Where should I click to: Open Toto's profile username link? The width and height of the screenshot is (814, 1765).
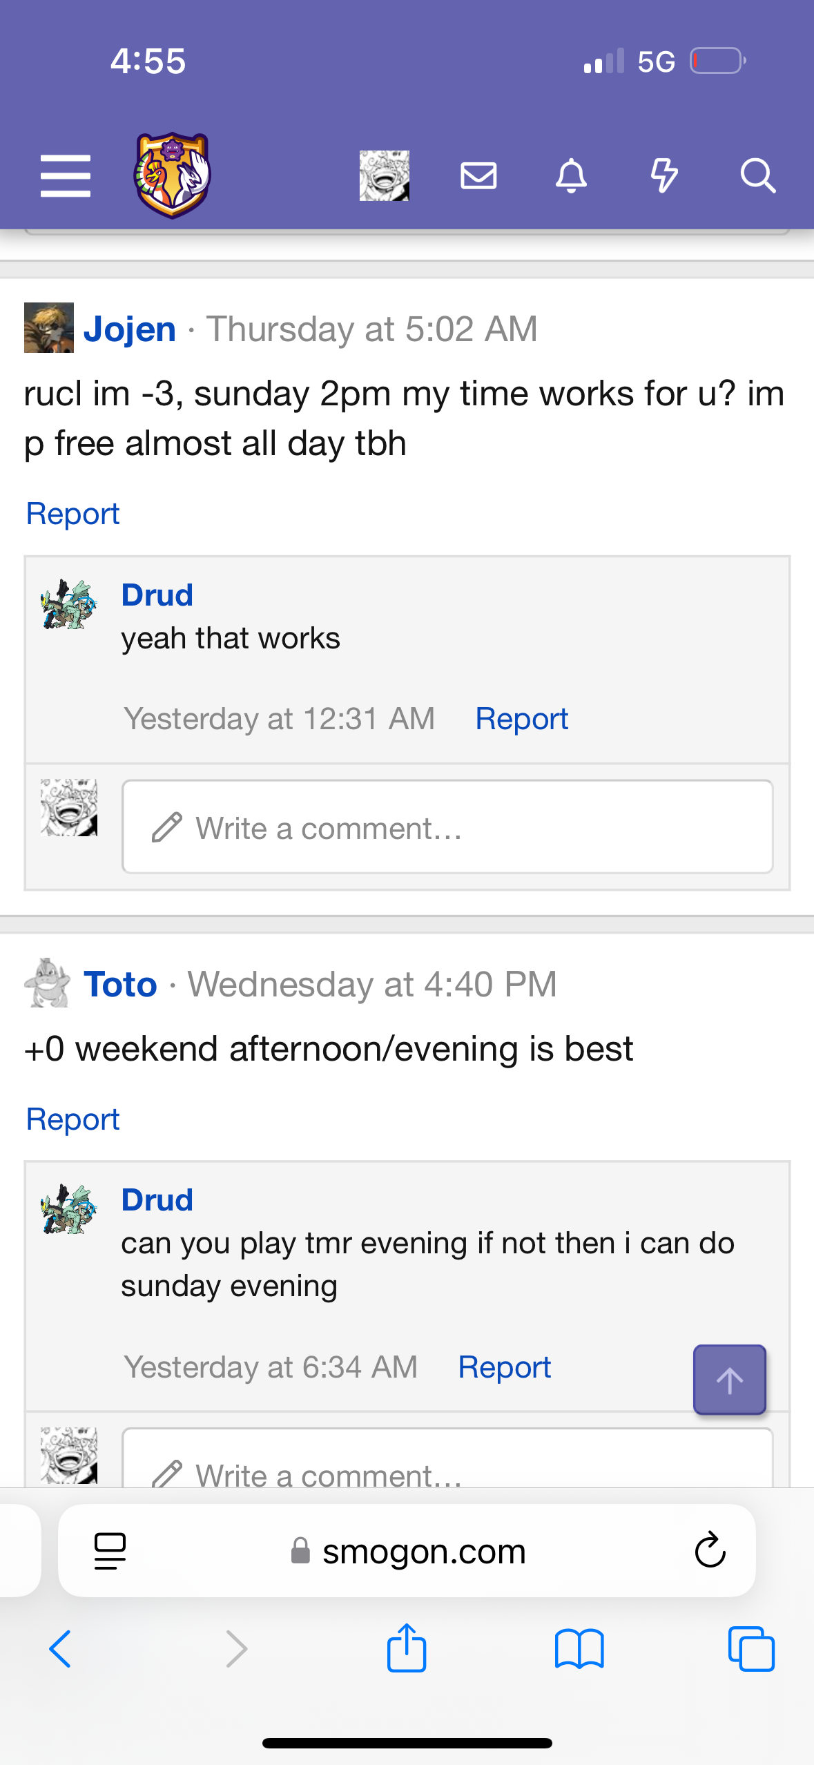pyautogui.click(x=121, y=984)
